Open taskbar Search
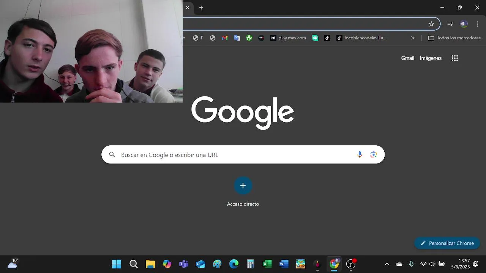 133,264
